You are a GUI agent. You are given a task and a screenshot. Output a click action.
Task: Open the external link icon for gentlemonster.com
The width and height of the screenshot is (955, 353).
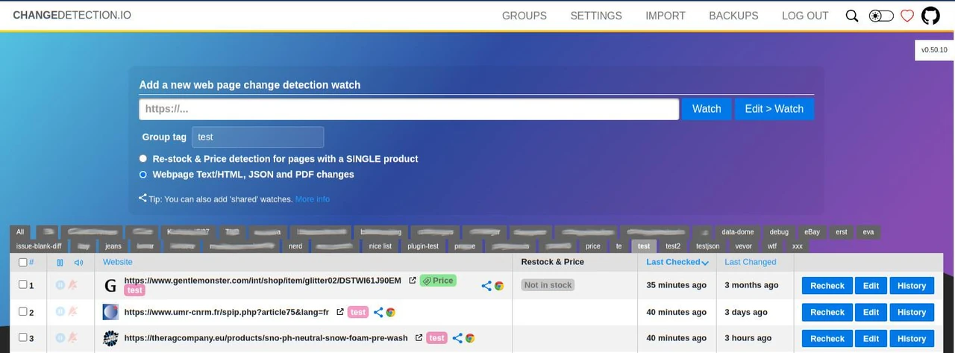coord(413,281)
